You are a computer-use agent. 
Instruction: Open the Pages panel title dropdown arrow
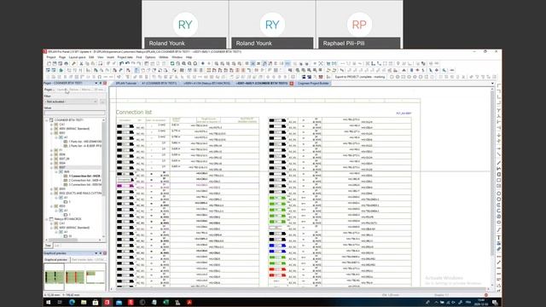(96, 84)
